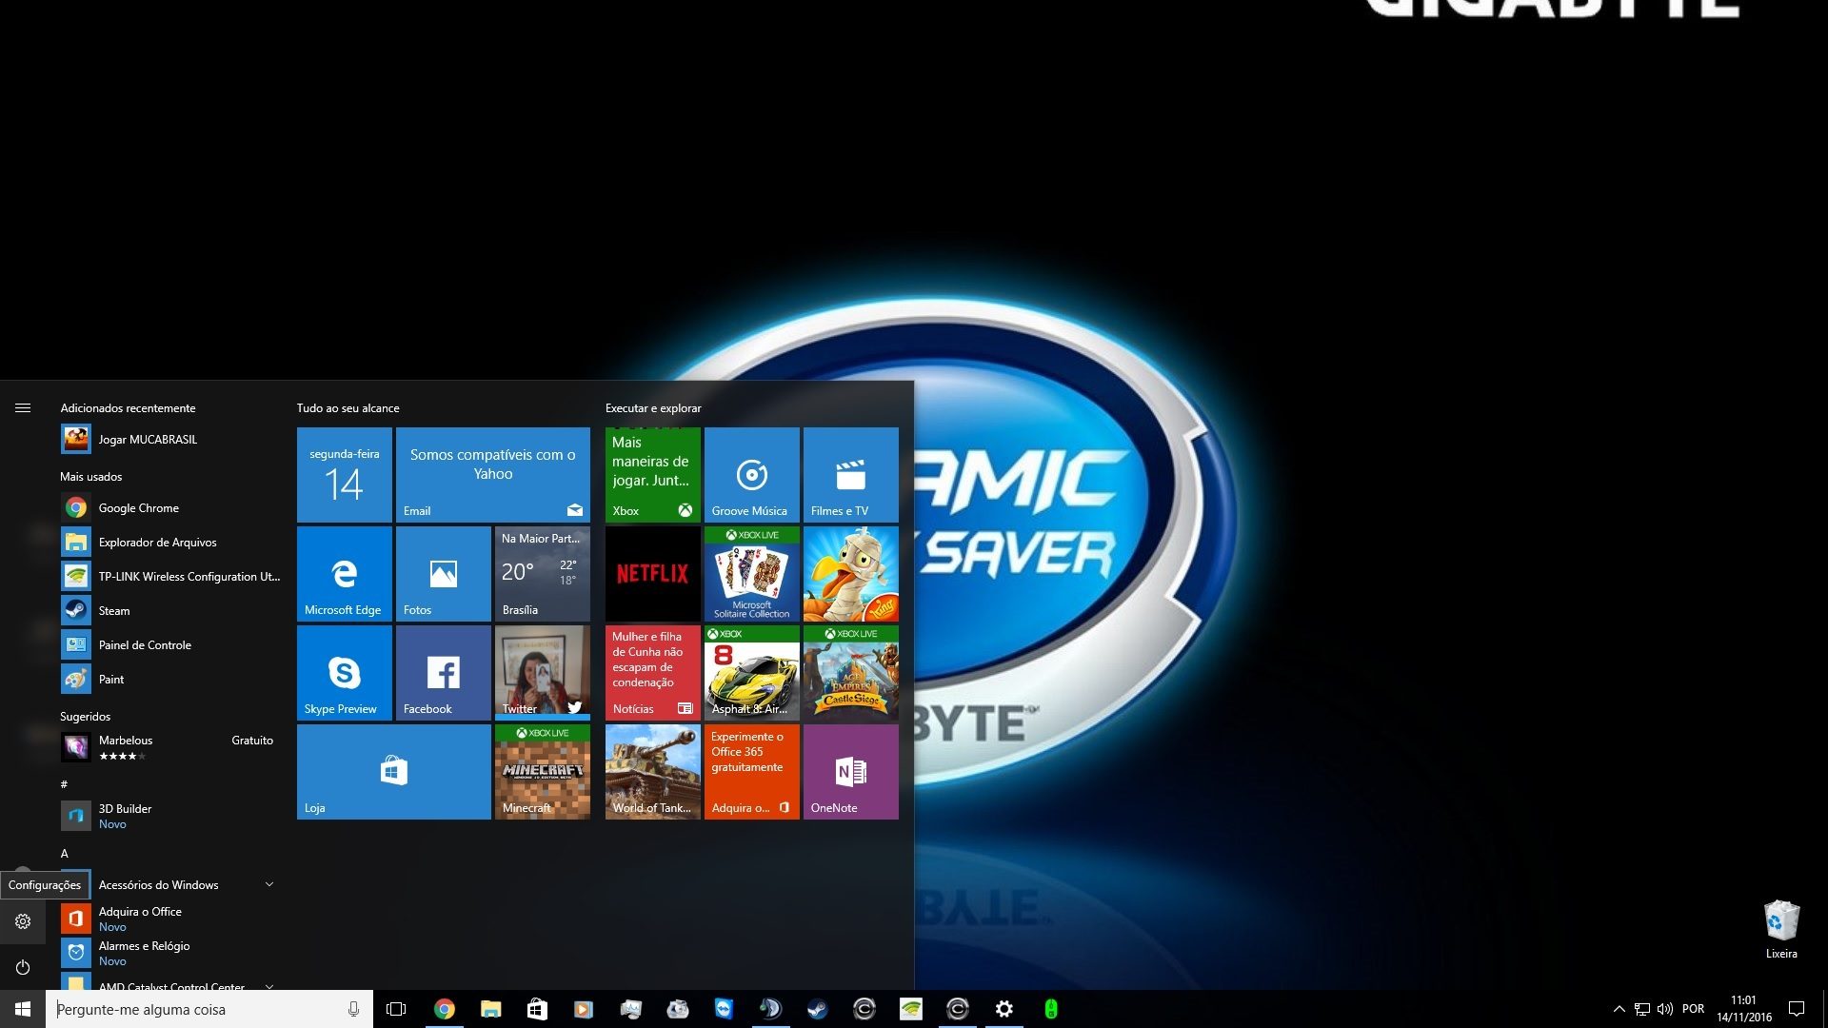Launch the Netflix tile
The width and height of the screenshot is (1828, 1028).
[653, 574]
